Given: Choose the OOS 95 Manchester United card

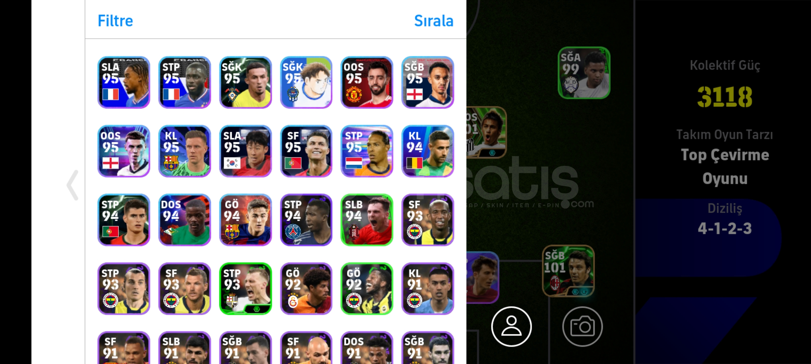Looking at the screenshot, I should tap(367, 82).
